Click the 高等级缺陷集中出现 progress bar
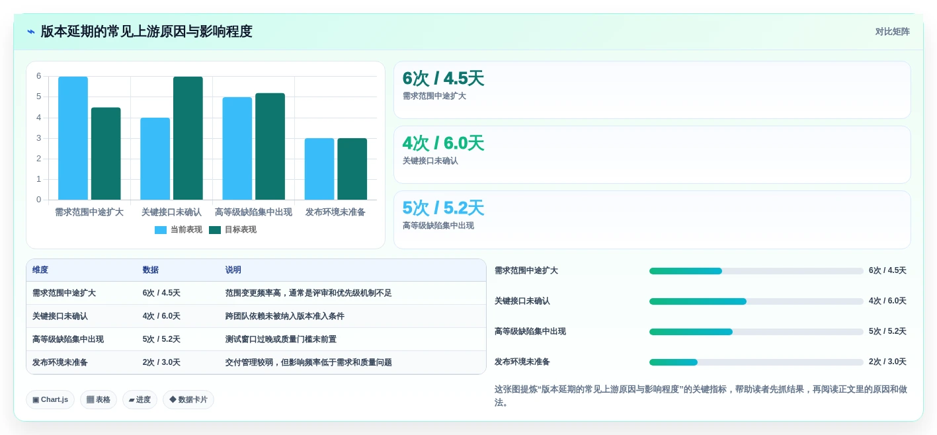The height and width of the screenshot is (435, 937). click(x=756, y=332)
